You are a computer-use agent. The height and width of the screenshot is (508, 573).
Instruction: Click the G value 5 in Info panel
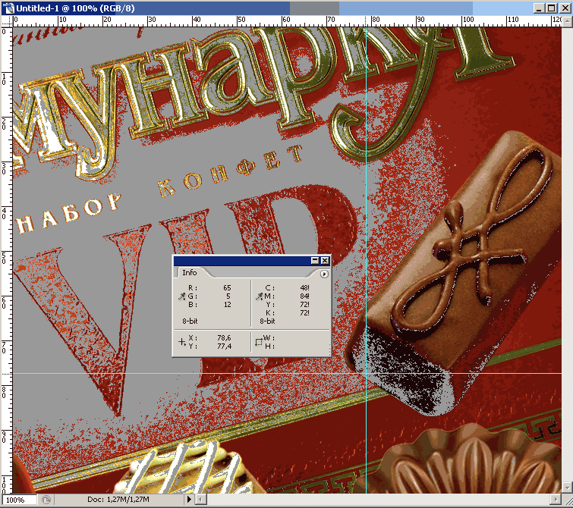(228, 296)
